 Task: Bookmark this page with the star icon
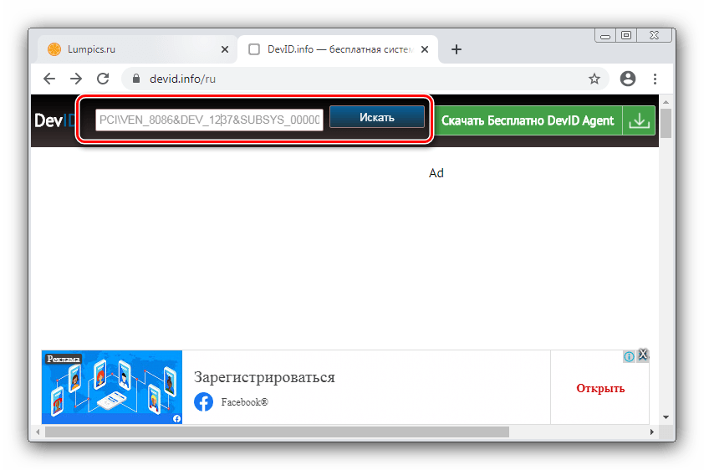(594, 79)
